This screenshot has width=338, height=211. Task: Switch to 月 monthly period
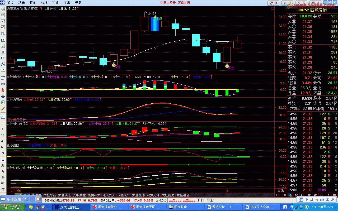point(3,171)
